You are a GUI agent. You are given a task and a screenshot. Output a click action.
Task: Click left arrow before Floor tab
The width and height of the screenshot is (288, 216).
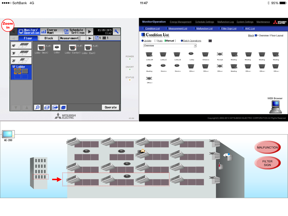point(14,38)
